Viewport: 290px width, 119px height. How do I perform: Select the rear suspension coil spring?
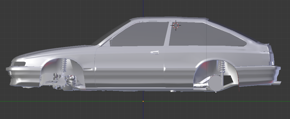click(x=222, y=66)
